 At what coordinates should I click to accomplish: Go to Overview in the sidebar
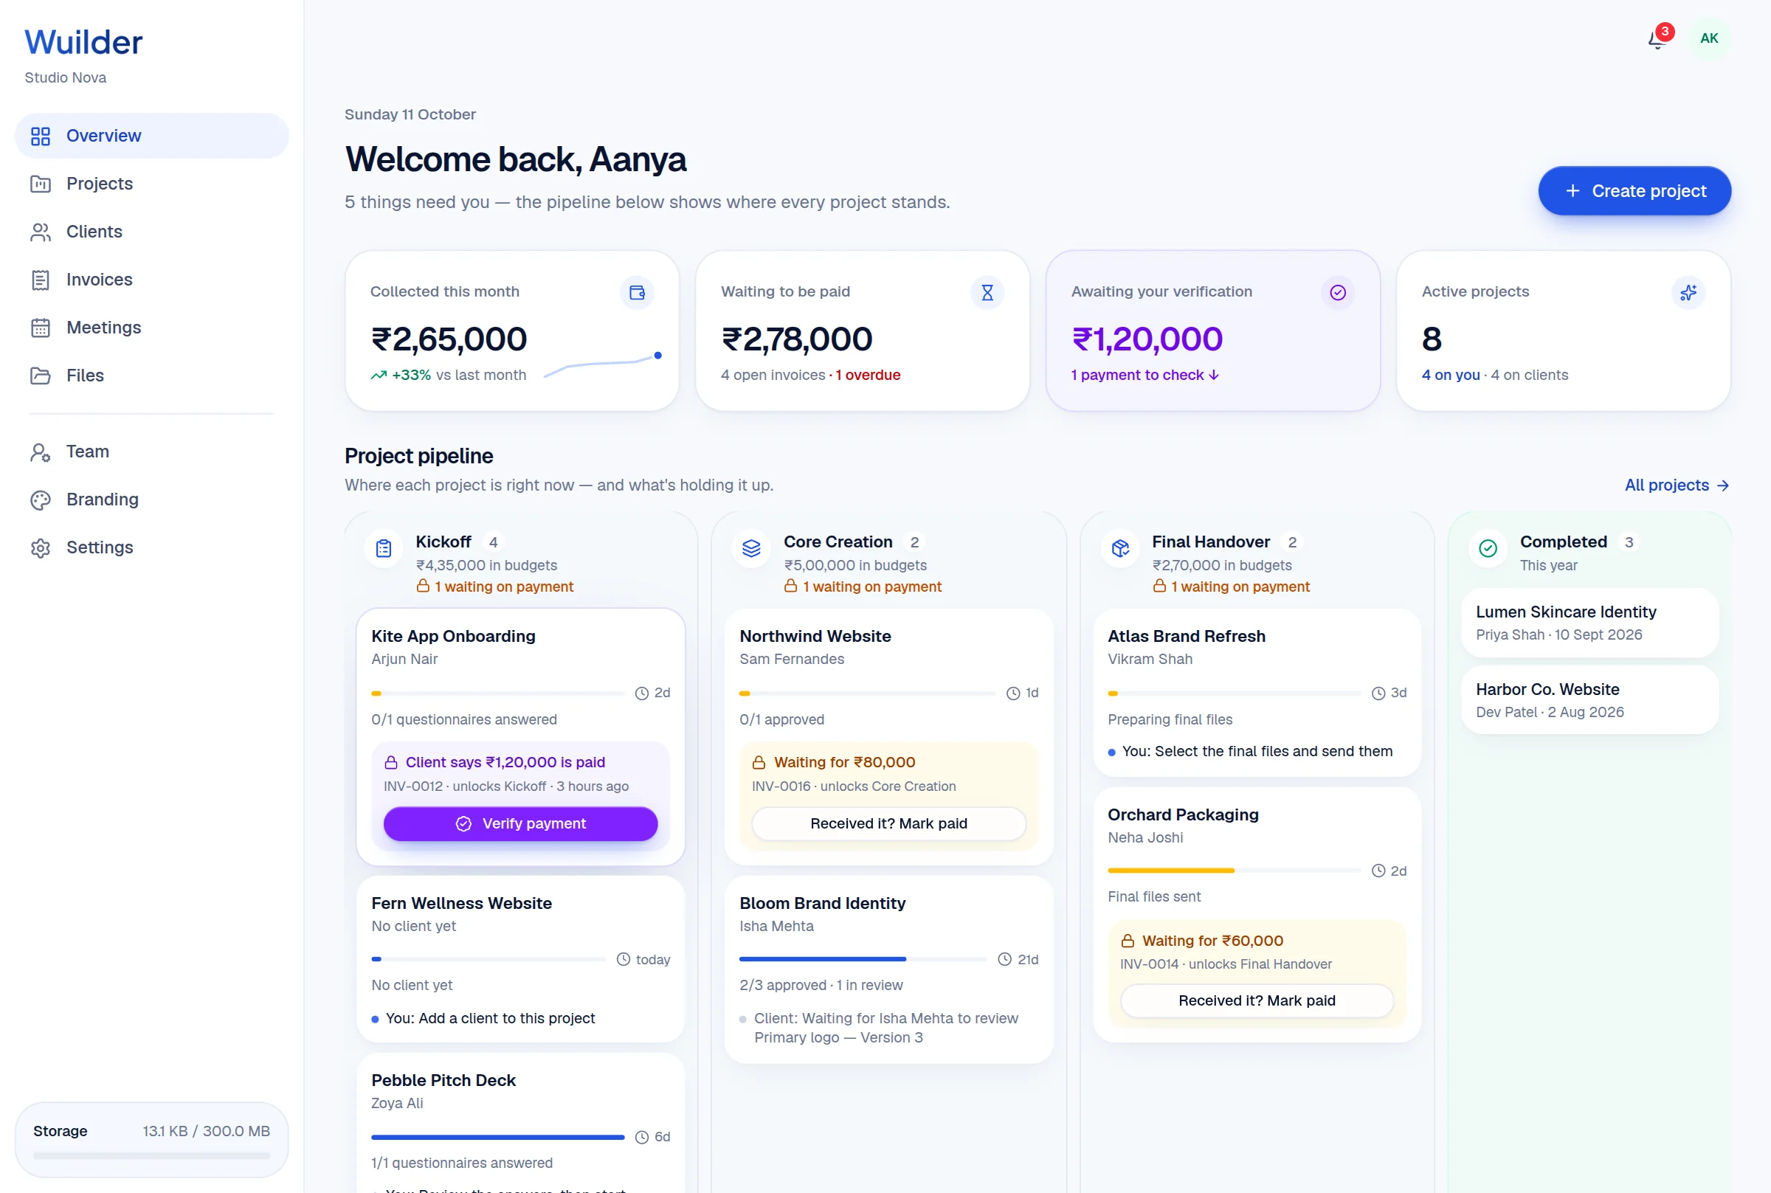click(151, 136)
